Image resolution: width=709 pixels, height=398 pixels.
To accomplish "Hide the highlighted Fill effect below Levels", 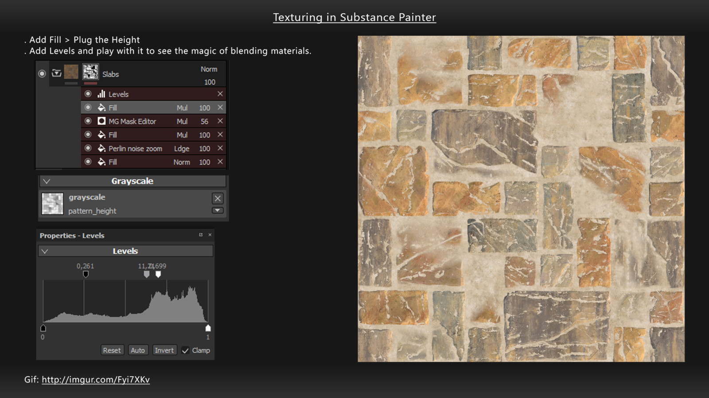I will [x=88, y=107].
